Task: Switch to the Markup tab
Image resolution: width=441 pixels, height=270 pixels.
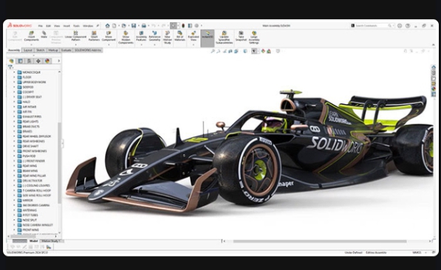Action: (x=53, y=50)
